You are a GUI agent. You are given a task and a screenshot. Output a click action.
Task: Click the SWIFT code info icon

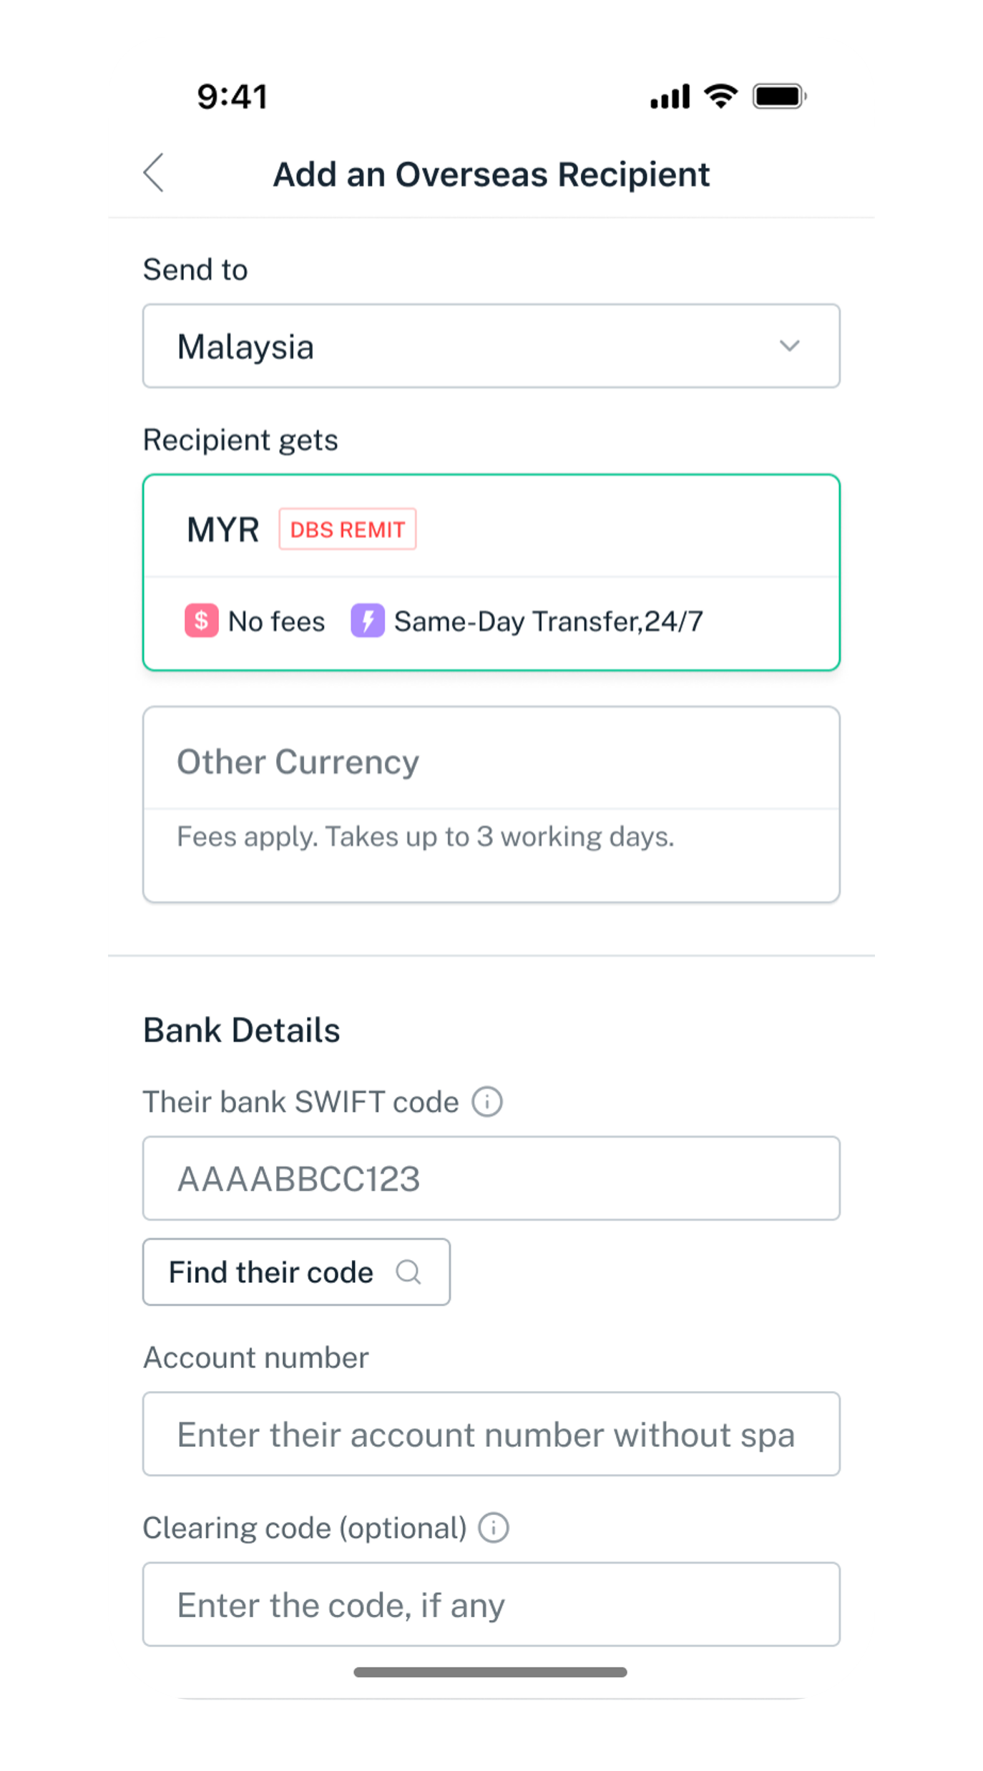click(x=487, y=1101)
